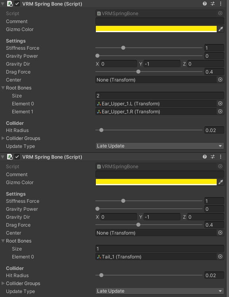
Task: Collapse Root Bones list containing Tail_1
Action: click(x=3, y=241)
